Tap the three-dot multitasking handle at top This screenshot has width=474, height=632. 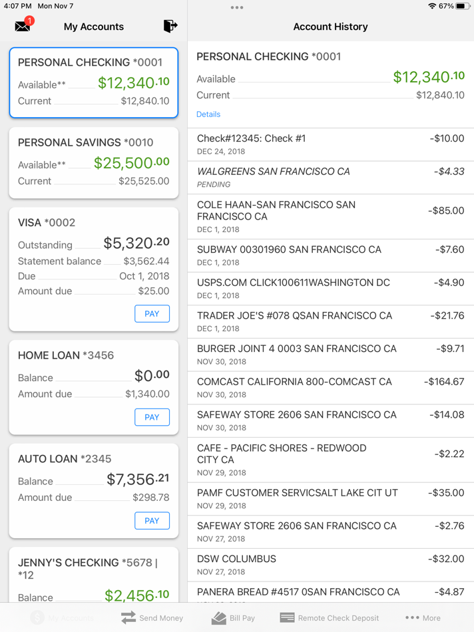pos(237,8)
